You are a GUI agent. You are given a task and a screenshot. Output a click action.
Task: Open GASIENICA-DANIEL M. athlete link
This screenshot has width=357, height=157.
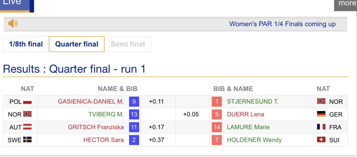point(91,102)
